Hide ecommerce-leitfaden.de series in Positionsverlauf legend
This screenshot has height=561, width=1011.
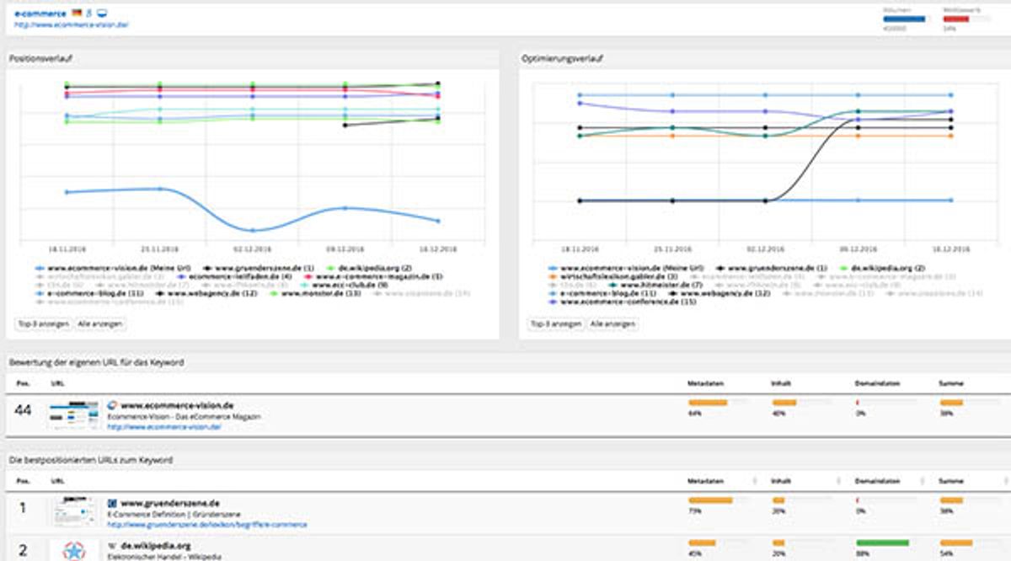tap(234, 275)
